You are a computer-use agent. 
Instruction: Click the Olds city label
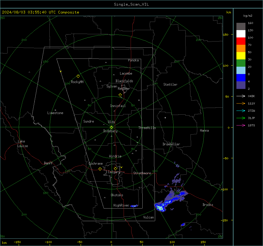111,122
